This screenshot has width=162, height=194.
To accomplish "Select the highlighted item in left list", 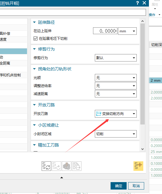I will (13, 51).
